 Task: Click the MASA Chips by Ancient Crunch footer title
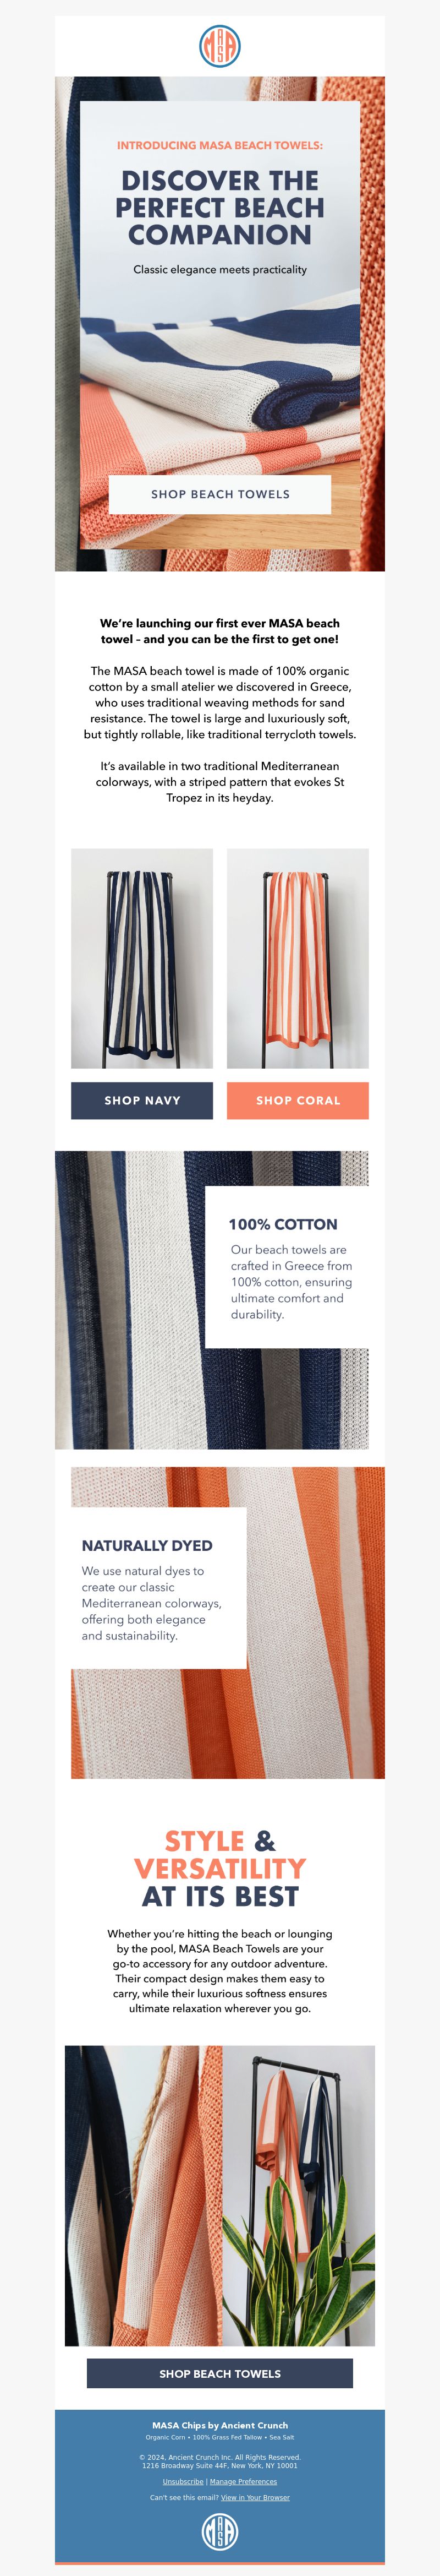coord(220,2425)
